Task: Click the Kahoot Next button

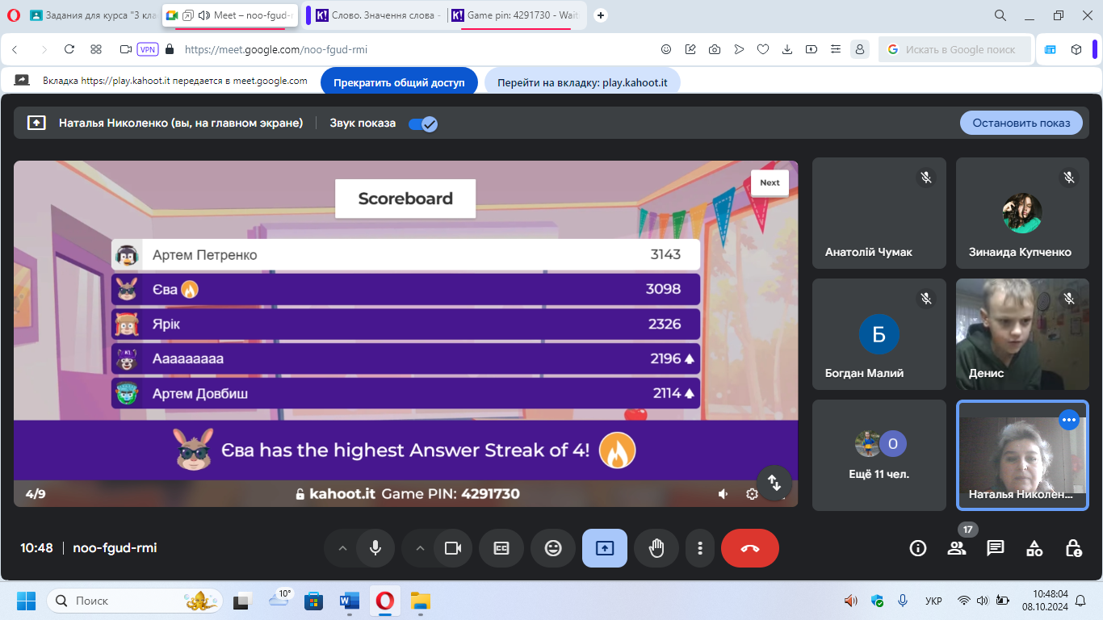Action: pyautogui.click(x=770, y=182)
